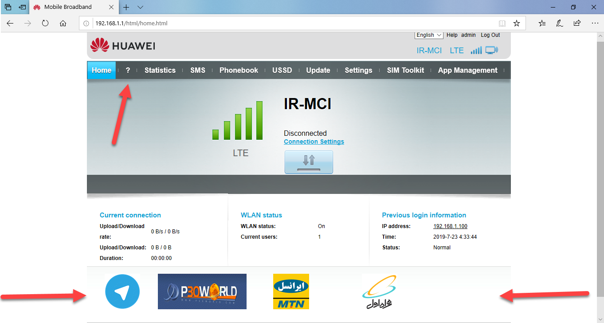Click the 2019-7-23 4:33:44 time value

tap(455, 237)
